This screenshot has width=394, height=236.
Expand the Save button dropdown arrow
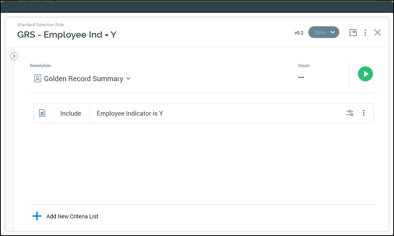tap(333, 33)
